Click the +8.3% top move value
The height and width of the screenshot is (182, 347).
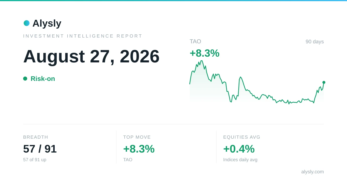(139, 149)
